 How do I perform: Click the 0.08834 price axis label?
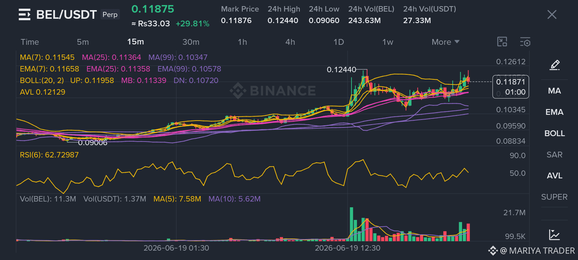(x=511, y=141)
